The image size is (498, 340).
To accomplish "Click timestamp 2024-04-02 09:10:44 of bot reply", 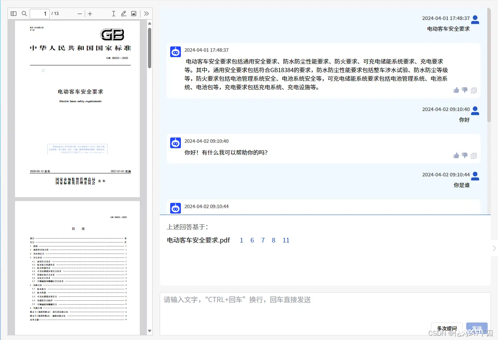I will tap(206, 206).
